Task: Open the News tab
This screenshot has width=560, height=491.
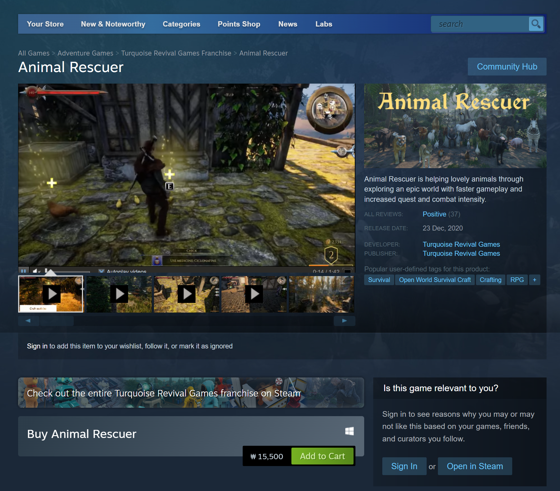Action: tap(288, 24)
